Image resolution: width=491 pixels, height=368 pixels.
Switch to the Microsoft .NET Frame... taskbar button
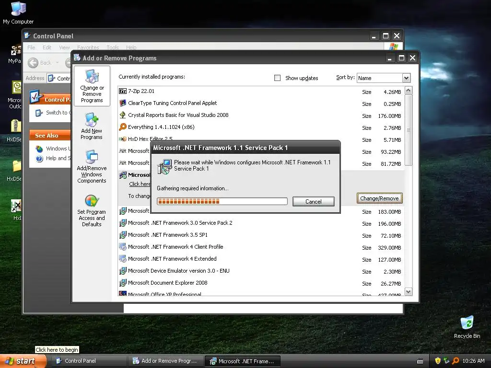tap(242, 361)
